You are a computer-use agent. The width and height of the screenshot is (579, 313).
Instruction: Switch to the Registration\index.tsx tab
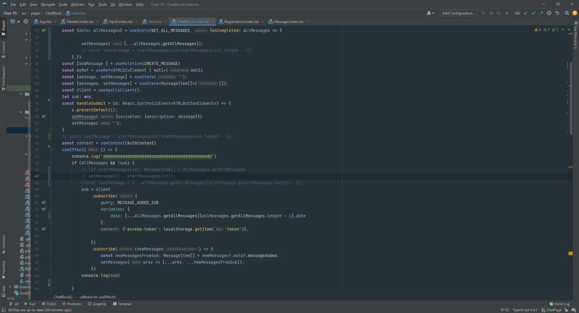pos(241,21)
